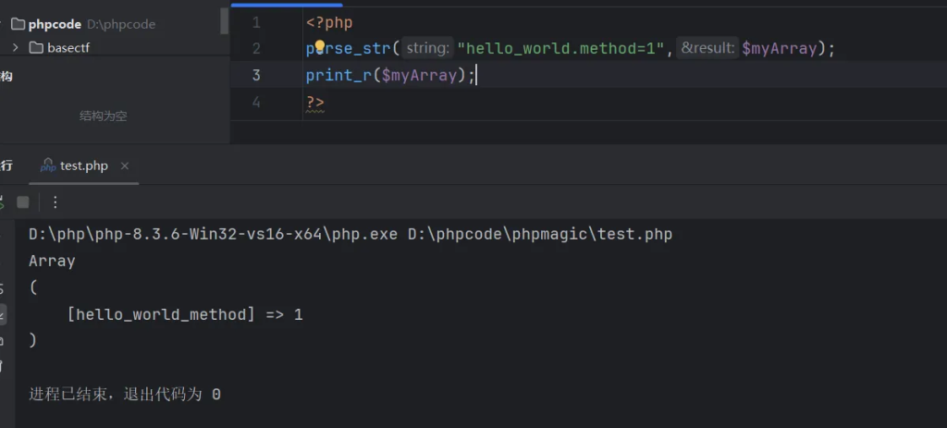Close the test.php run tab
Image resolution: width=947 pixels, height=428 pixels.
(125, 166)
